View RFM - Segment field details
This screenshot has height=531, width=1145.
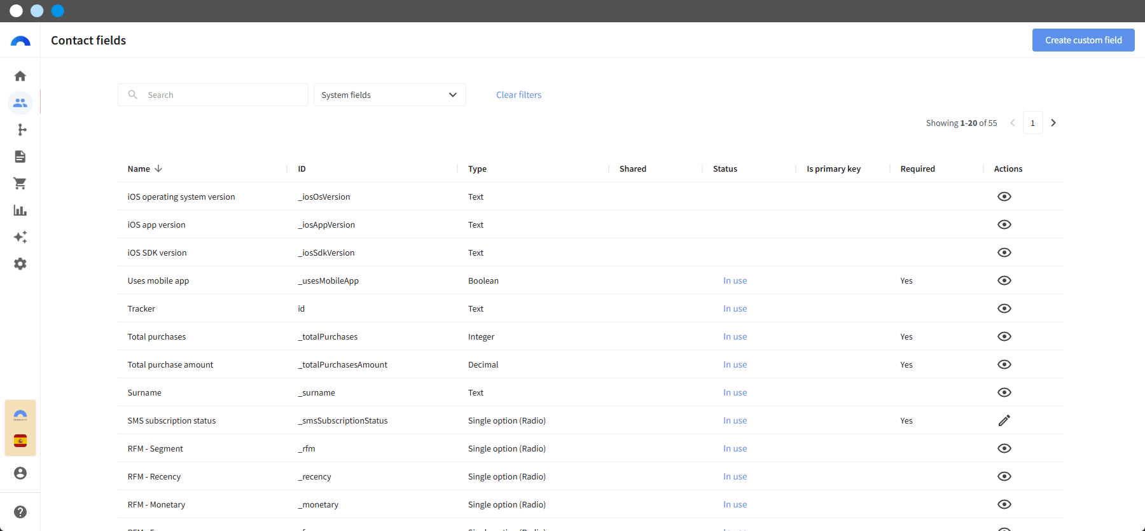coord(1004,448)
